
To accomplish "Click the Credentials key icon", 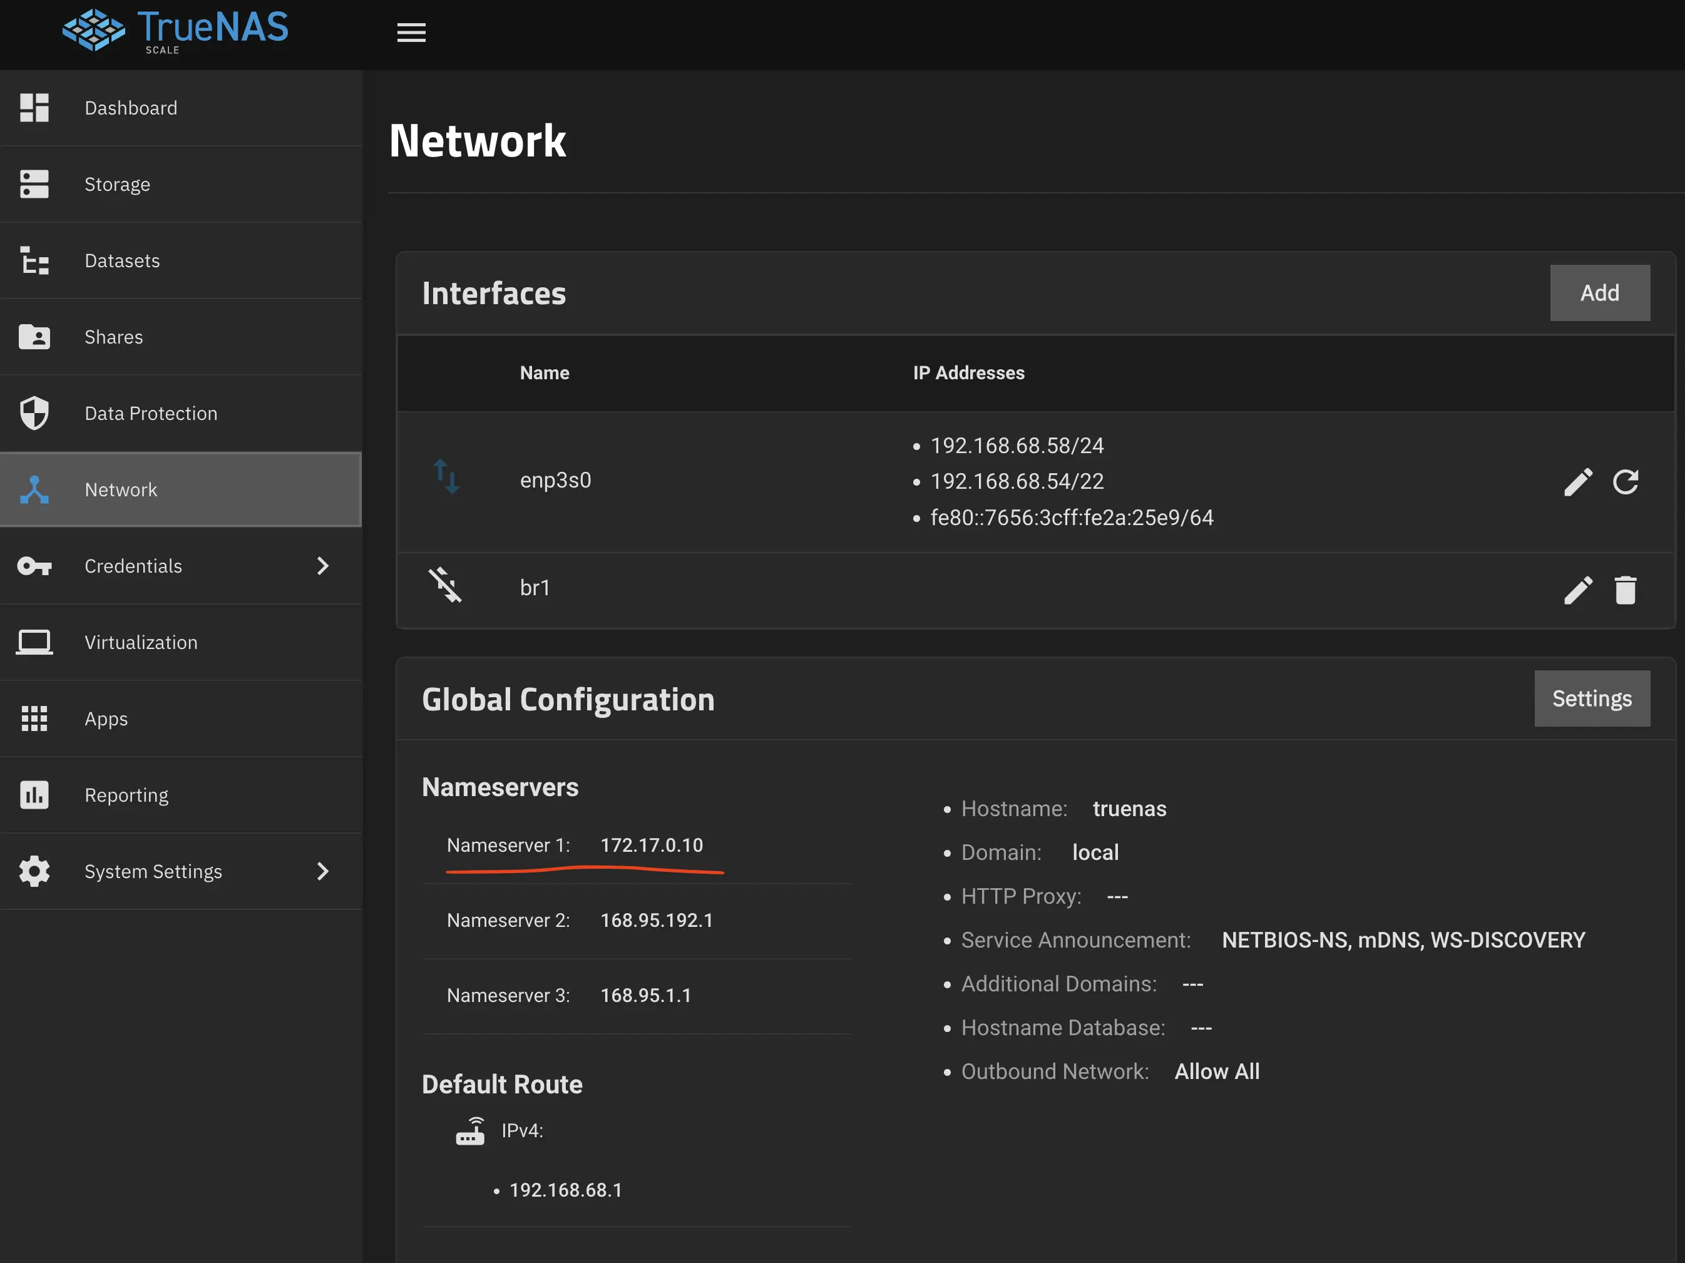I will [x=34, y=566].
